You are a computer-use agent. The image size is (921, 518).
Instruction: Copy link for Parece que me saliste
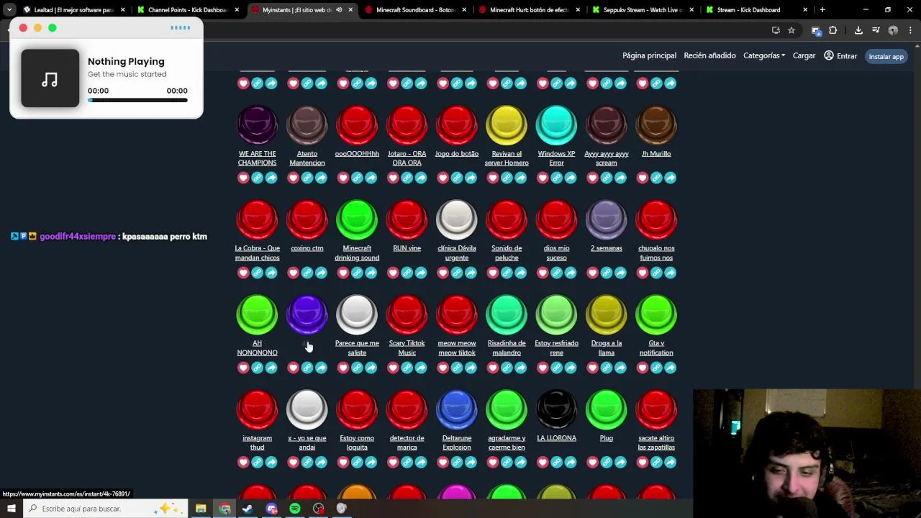(357, 368)
